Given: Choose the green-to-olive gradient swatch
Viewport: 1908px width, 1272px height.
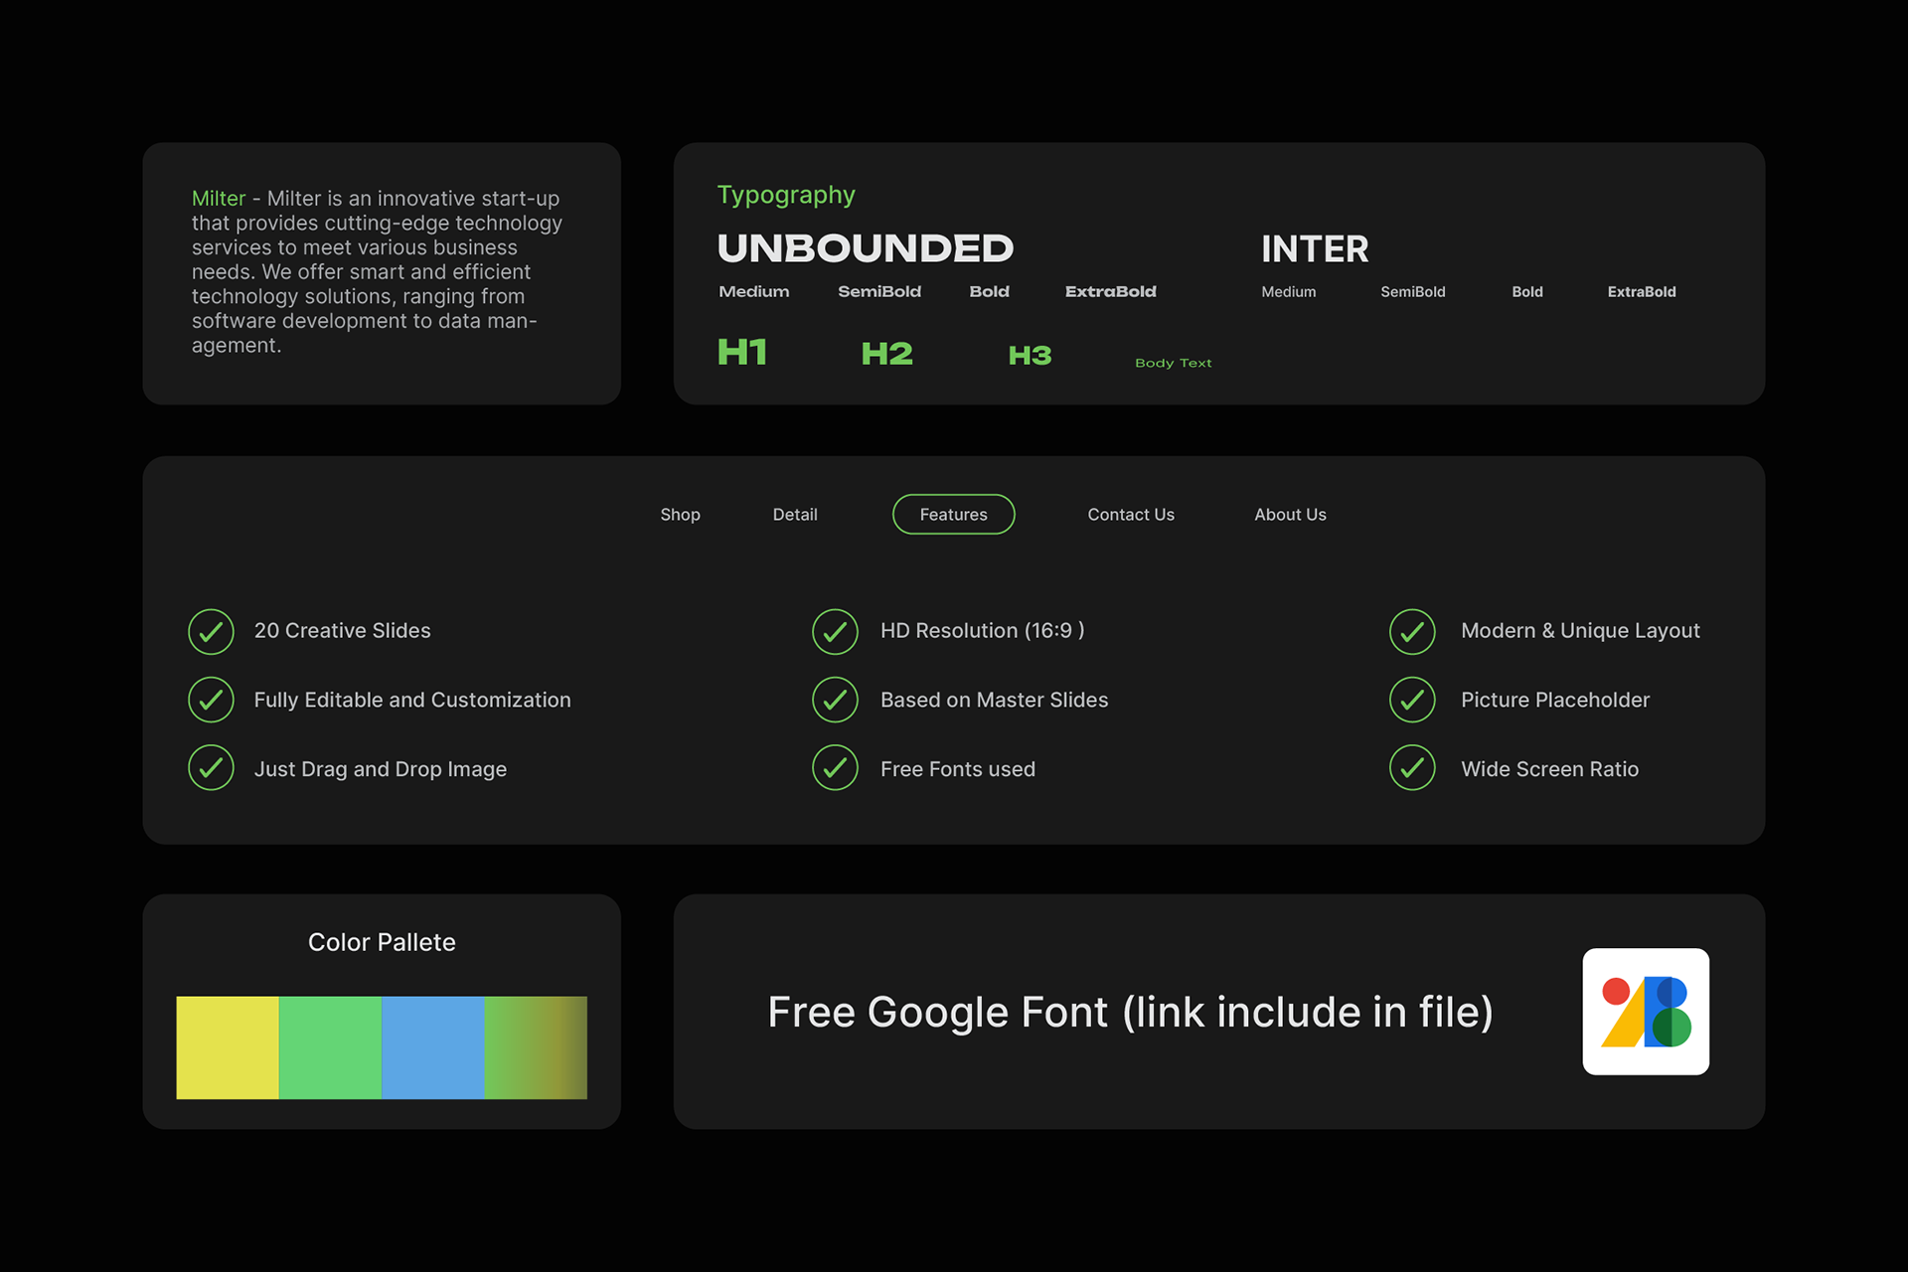Looking at the screenshot, I should [536, 1047].
